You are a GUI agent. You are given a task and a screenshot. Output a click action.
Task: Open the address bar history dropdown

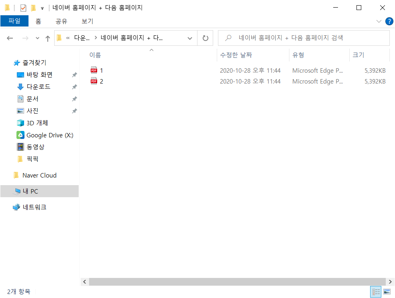point(189,38)
